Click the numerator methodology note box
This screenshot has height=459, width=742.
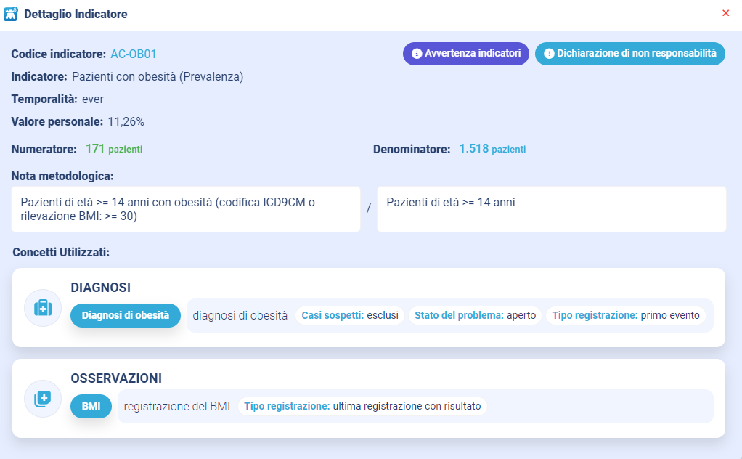[186, 209]
